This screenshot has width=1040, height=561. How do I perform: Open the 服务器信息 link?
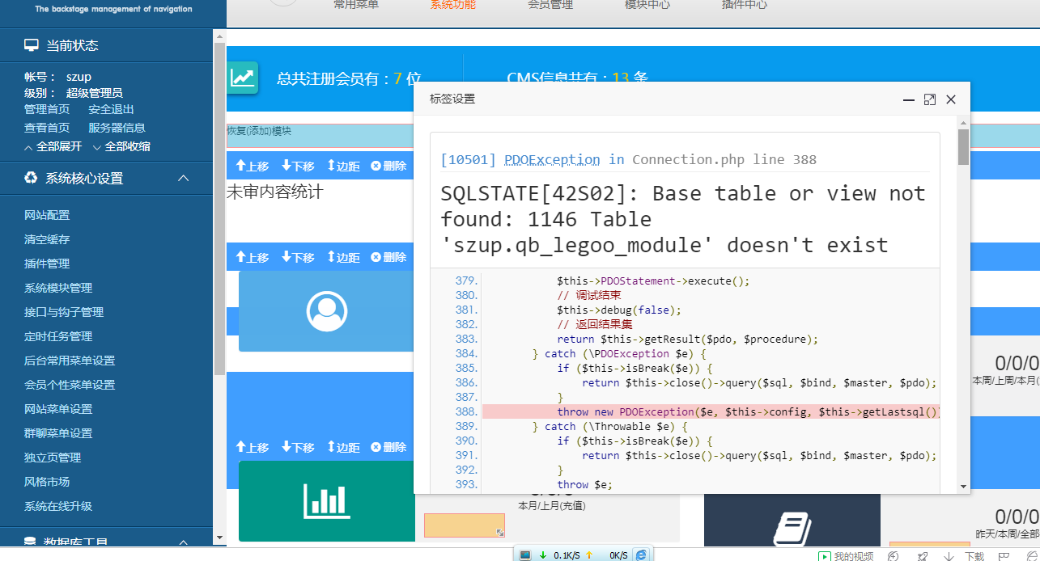[117, 128]
